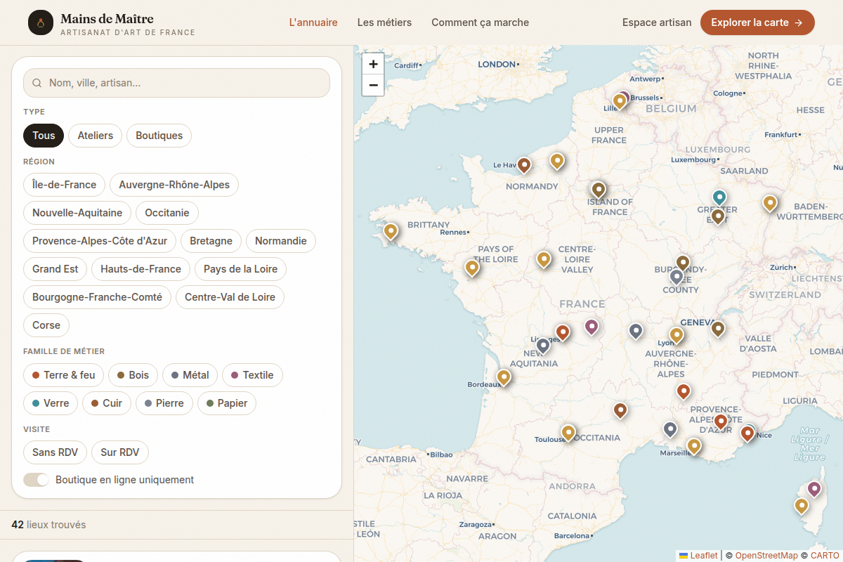The height and width of the screenshot is (562, 843).
Task: Filter by Métal craft family
Action: coord(190,375)
